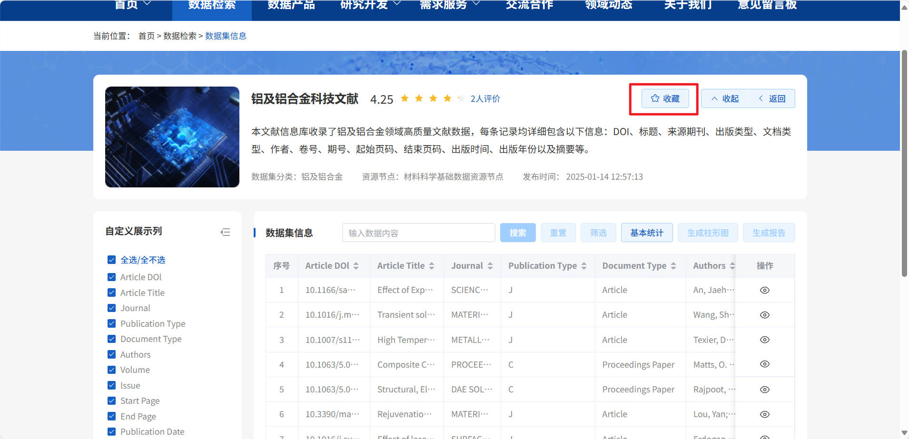909x439 pixels.
Task: View details of row 1 eye icon
Action: point(764,290)
